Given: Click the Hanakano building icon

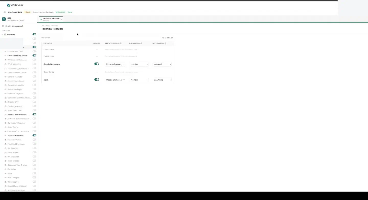Looking at the screenshot, I should (5, 35).
